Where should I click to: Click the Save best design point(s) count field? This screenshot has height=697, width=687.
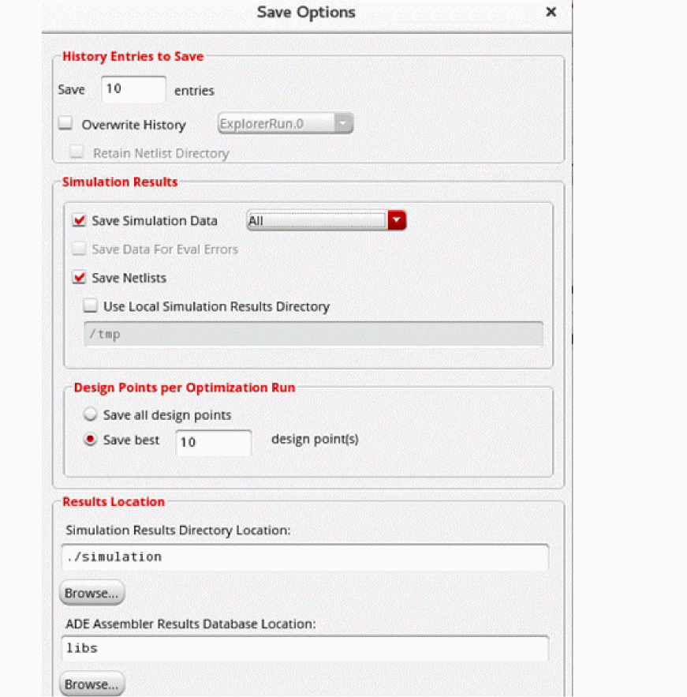click(213, 442)
